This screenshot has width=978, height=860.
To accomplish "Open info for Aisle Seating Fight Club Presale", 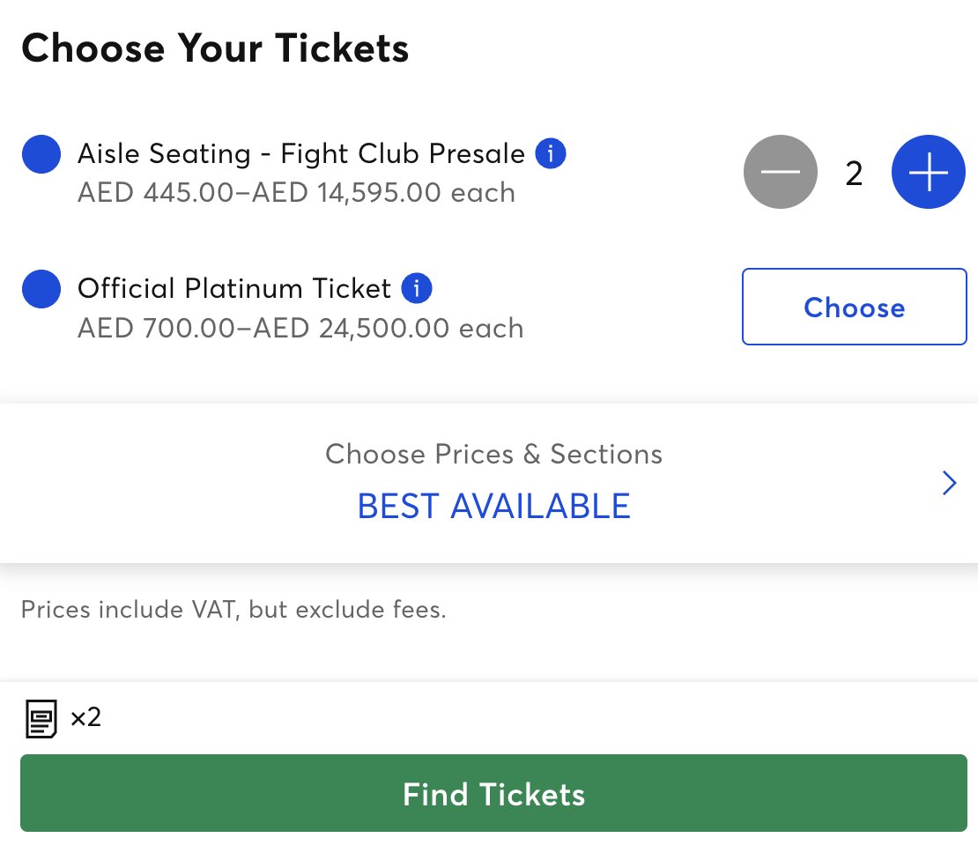I will point(551,154).
